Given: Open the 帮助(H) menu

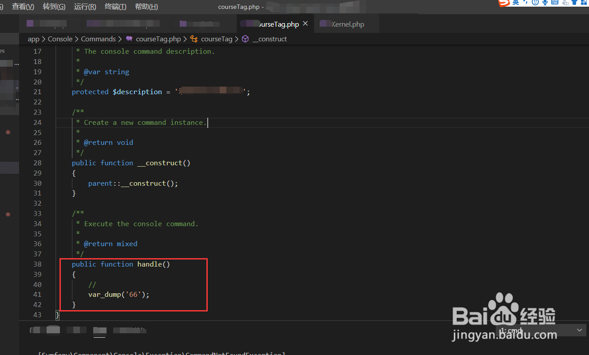Looking at the screenshot, I should (x=146, y=7).
